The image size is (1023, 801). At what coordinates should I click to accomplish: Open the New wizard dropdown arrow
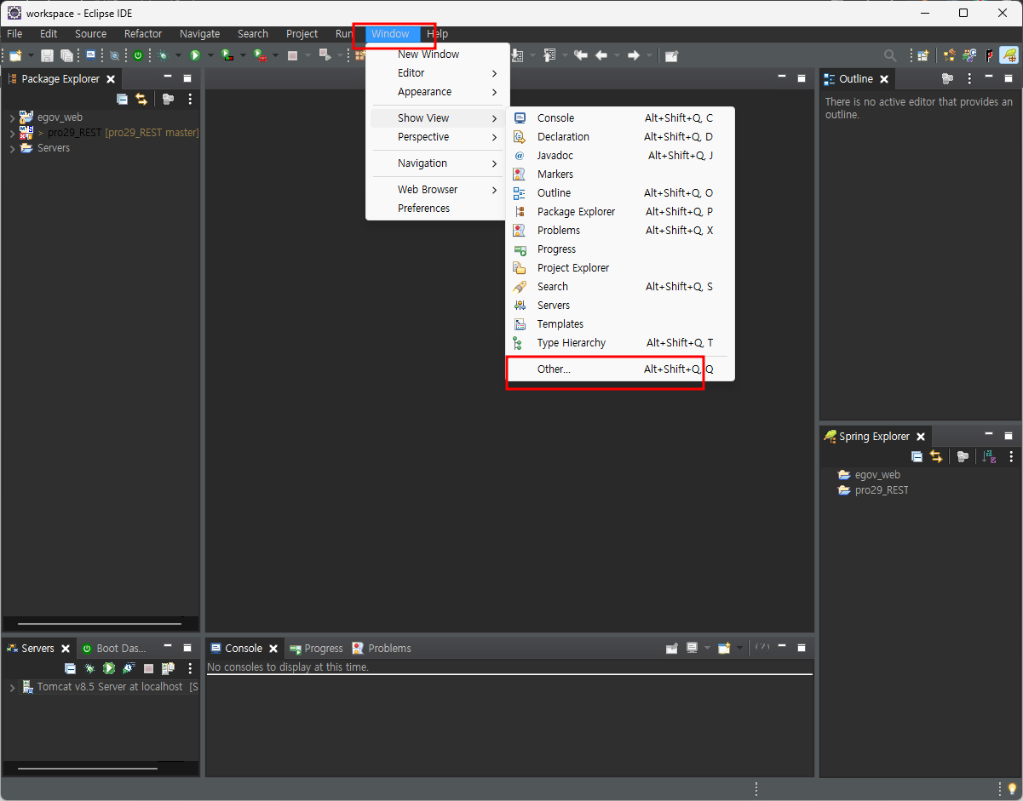(x=31, y=55)
